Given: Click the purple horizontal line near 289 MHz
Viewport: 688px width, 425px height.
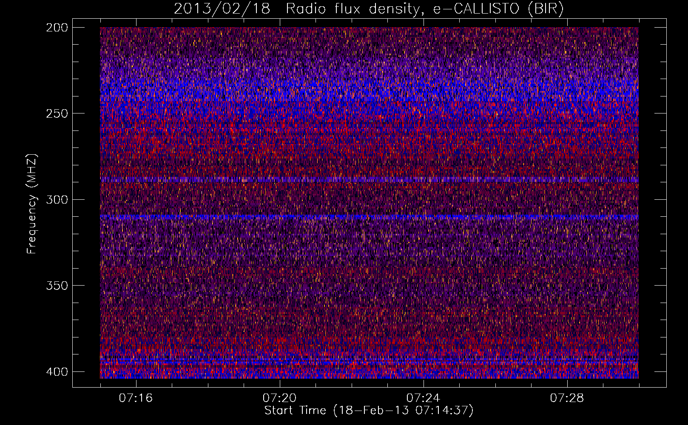Looking at the screenshot, I should click(369, 180).
